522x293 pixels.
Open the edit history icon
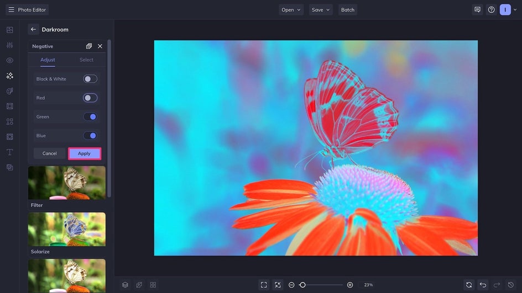[x=511, y=285]
